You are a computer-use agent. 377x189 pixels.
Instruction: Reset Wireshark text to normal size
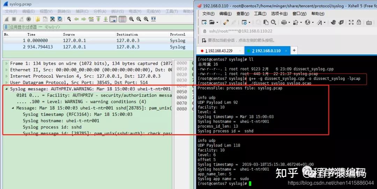[146, 19]
